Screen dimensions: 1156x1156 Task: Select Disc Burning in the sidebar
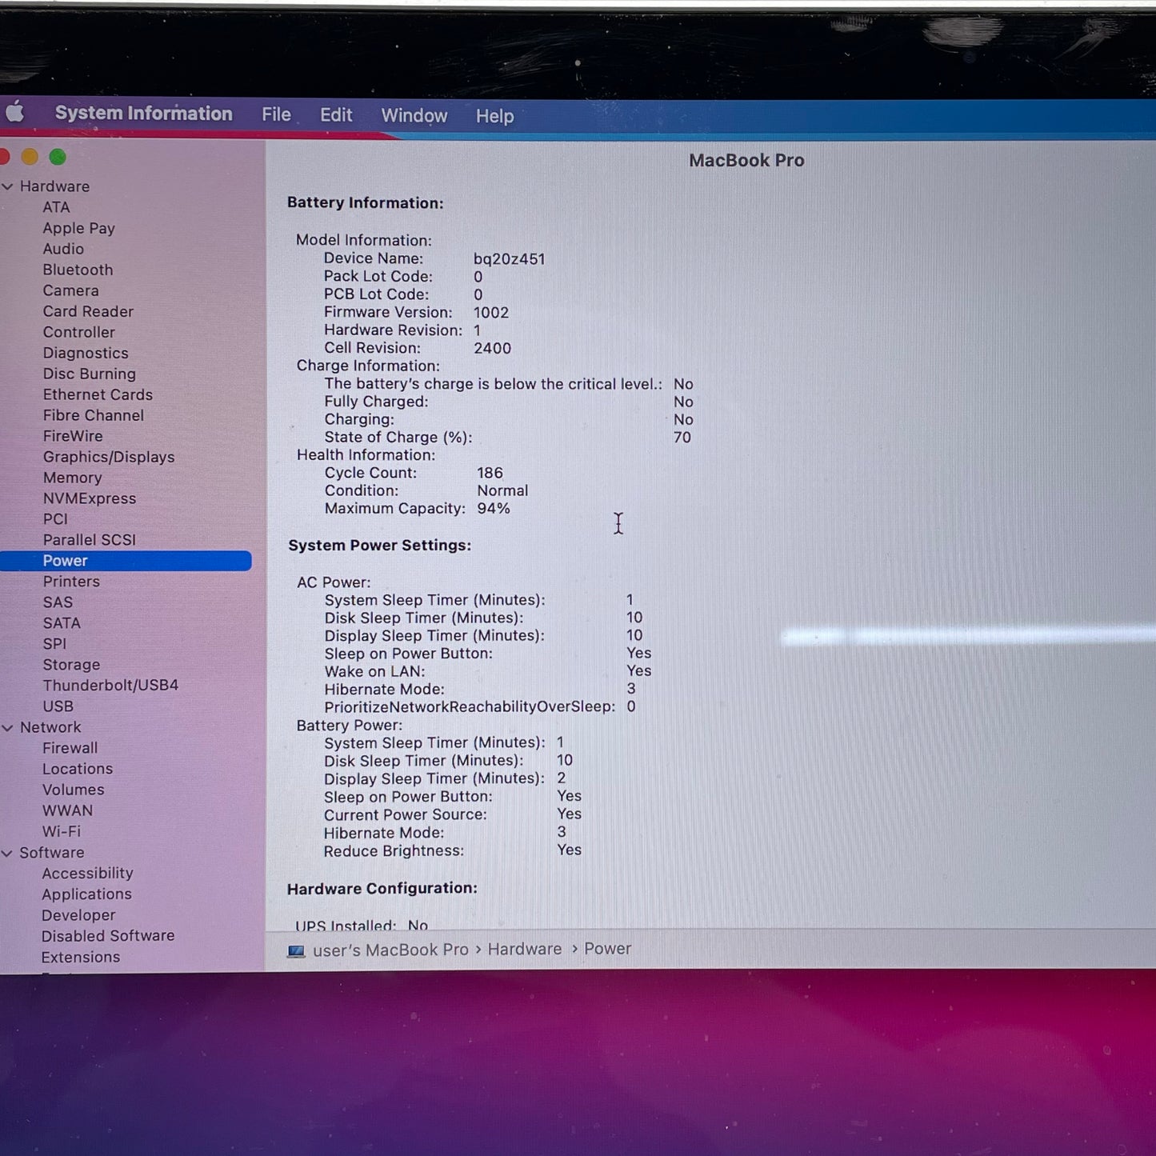(x=89, y=374)
